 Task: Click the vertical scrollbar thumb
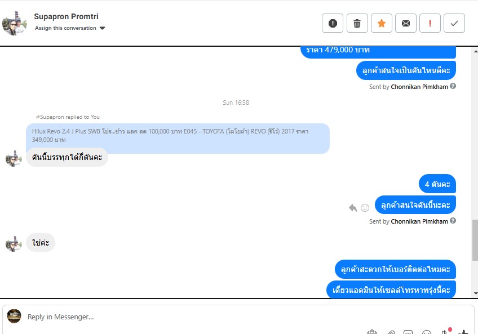pos(475,240)
